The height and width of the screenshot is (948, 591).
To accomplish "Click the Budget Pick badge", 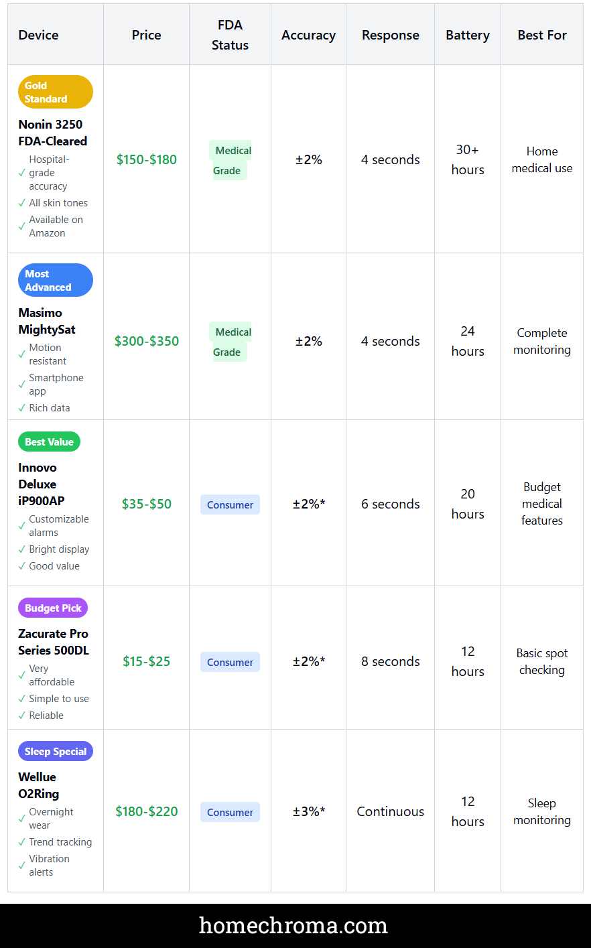I will pyautogui.click(x=53, y=608).
